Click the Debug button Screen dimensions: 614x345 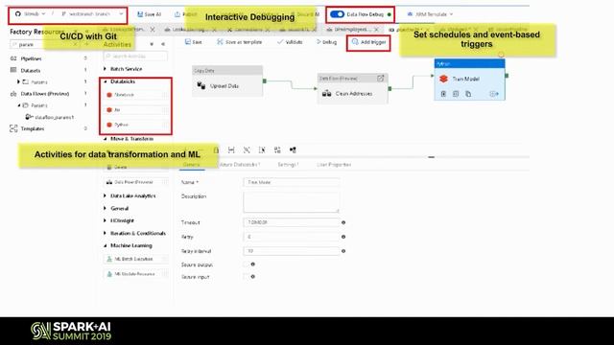[x=326, y=42]
